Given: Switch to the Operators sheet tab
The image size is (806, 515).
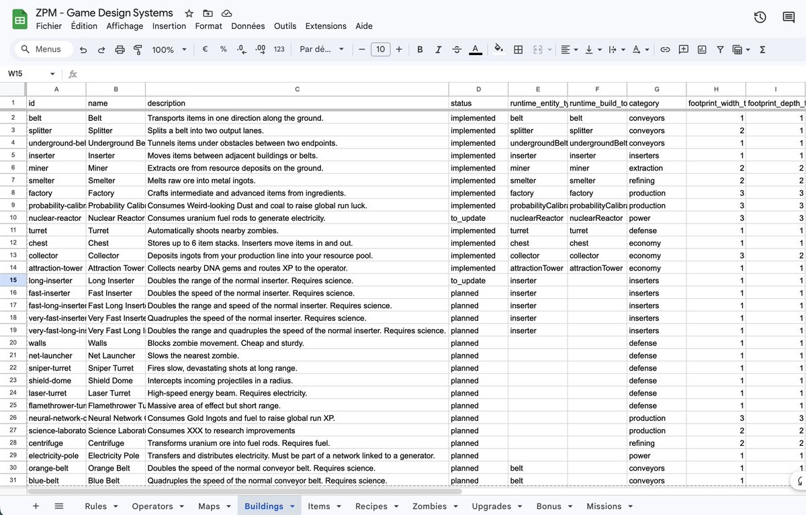Looking at the screenshot, I should pos(152,506).
